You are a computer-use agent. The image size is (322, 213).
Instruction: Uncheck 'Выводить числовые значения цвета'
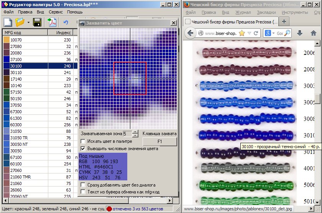coord(83,148)
